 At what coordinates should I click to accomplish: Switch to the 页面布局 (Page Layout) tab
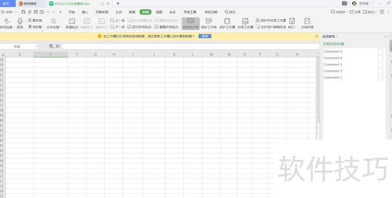click(x=102, y=12)
